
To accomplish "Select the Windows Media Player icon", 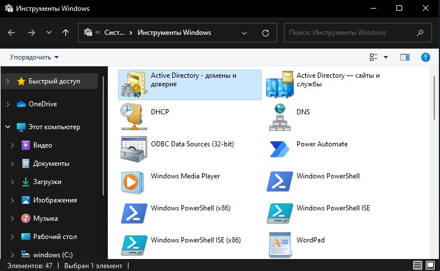I will [x=133, y=182].
